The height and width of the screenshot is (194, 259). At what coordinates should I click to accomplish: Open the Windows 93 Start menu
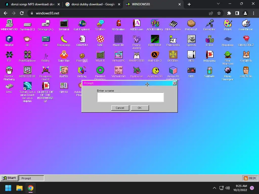coord(9,178)
